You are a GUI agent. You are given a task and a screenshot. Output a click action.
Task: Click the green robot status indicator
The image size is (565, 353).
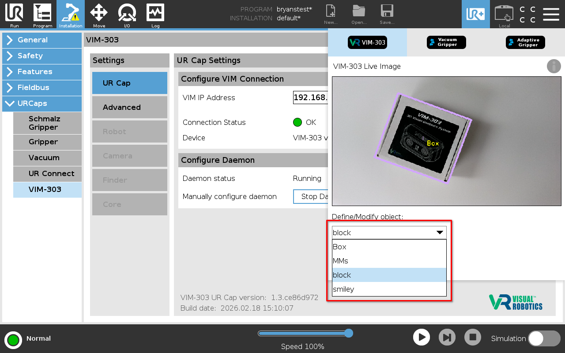[x=13, y=340]
